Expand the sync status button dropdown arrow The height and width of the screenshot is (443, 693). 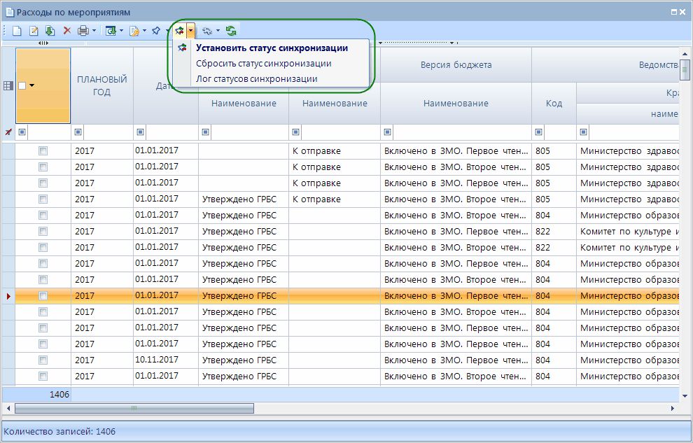point(190,31)
